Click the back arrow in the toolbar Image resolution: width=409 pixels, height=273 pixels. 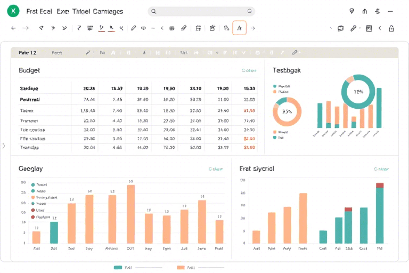point(13,28)
